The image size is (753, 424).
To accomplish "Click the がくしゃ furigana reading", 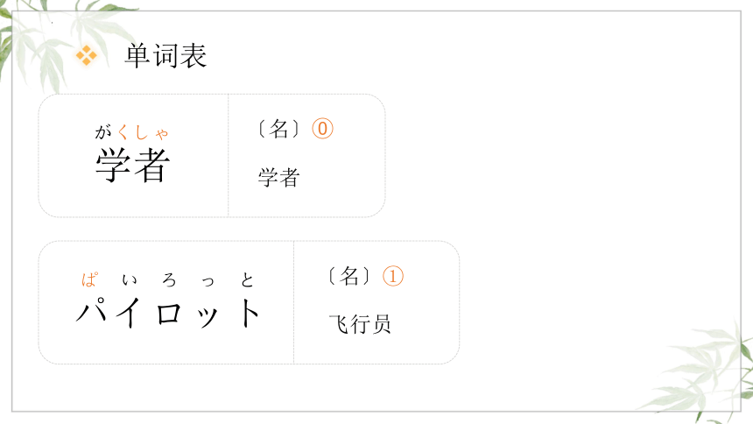I will click(131, 131).
